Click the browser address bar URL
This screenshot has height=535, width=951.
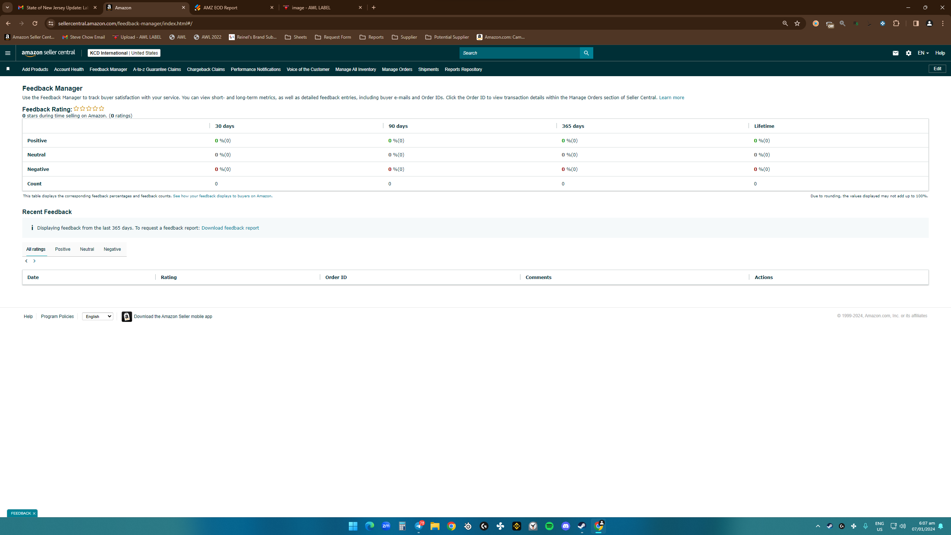click(125, 23)
